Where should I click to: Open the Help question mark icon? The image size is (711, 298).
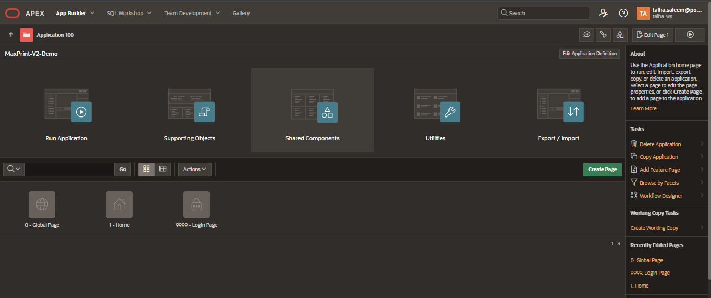click(x=623, y=13)
